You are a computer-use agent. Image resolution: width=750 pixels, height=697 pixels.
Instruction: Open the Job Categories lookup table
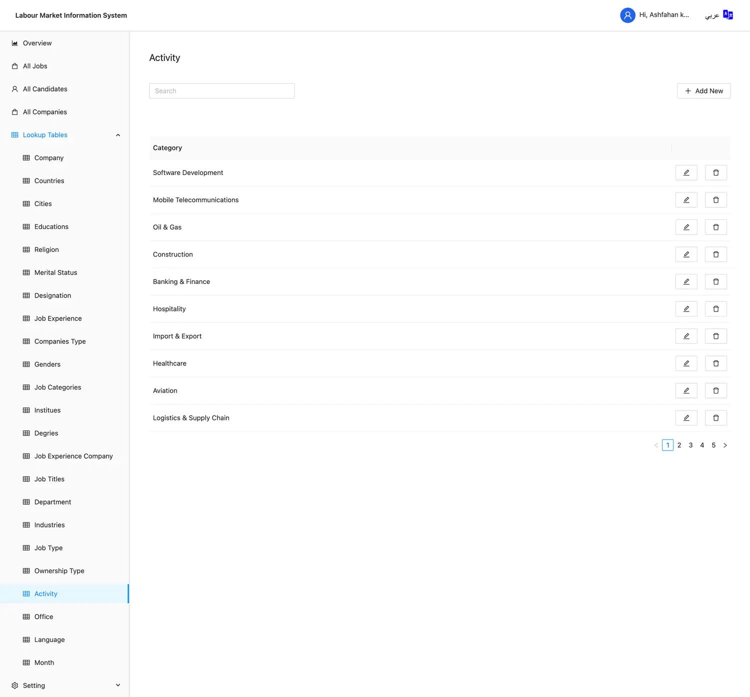click(x=57, y=387)
